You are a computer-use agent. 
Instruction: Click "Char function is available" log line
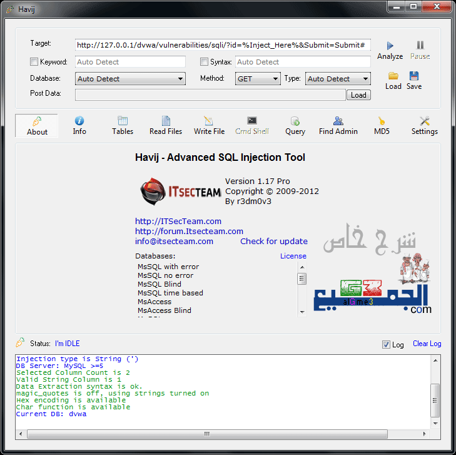(73, 407)
